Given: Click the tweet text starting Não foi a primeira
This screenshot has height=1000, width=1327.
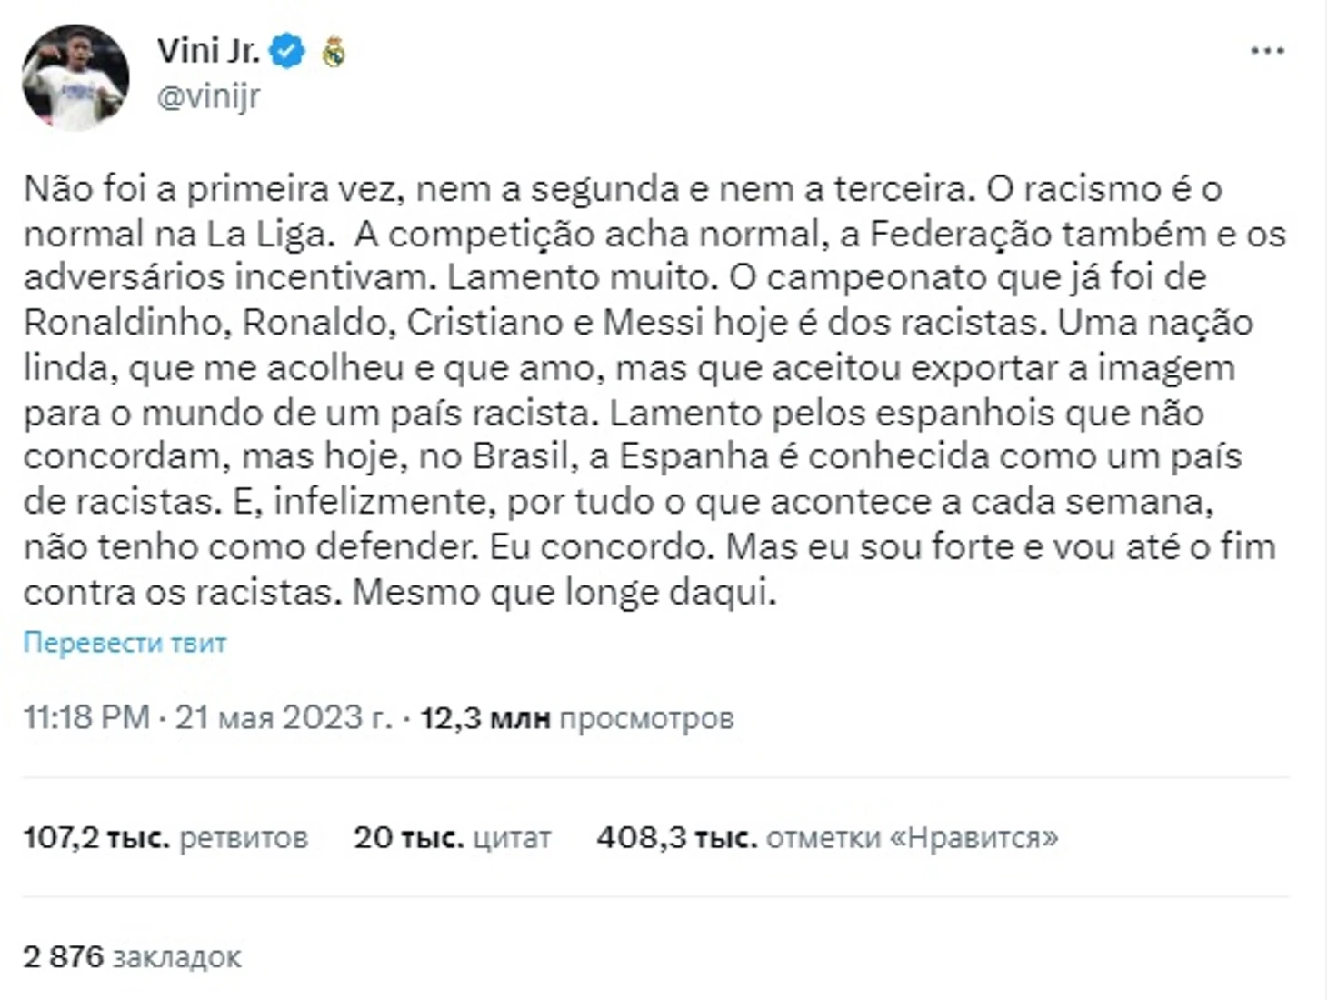Looking at the screenshot, I should tap(654, 390).
